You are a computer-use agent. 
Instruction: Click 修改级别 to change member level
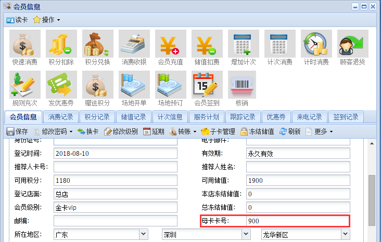click(121, 131)
